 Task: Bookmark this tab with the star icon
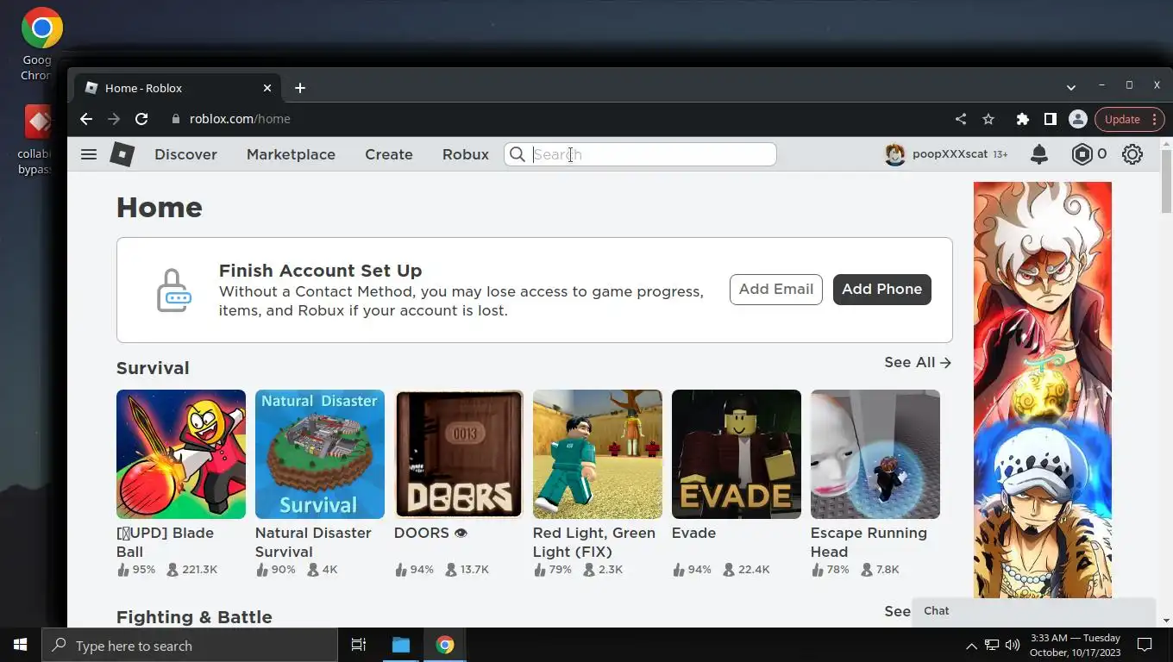988,119
